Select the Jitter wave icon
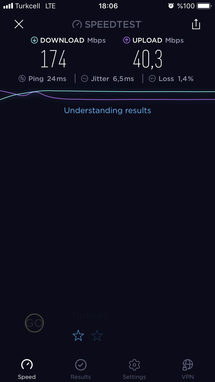 pyautogui.click(x=85, y=78)
